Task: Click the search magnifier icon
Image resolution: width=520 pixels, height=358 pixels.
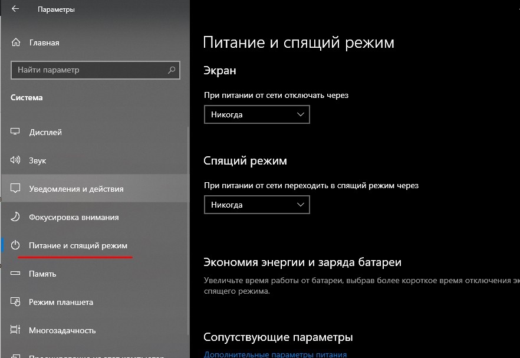Action: click(x=172, y=70)
